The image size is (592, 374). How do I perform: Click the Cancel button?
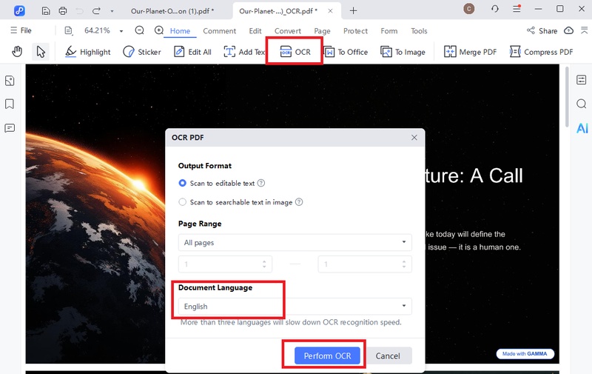click(388, 356)
